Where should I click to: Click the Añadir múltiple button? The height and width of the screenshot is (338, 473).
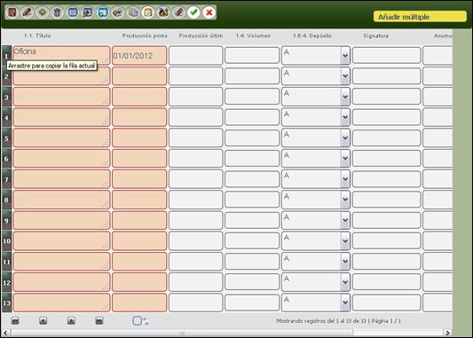pos(420,17)
